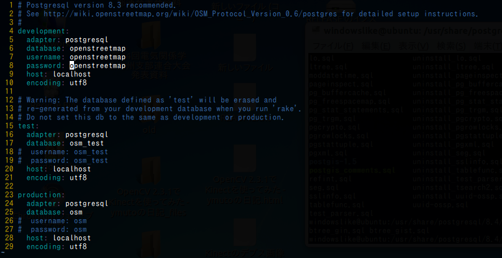Click line number 1 in the gutter
Screen dimensions: 502x258
point(11,5)
